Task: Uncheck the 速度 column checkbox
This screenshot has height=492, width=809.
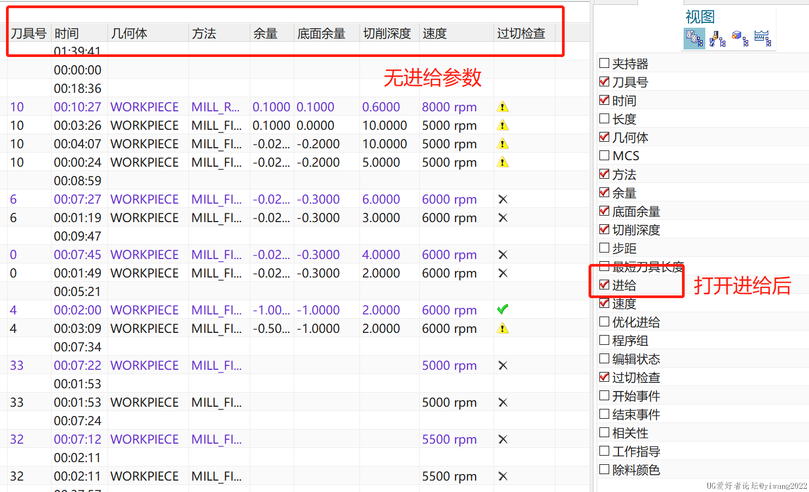Action: point(604,303)
